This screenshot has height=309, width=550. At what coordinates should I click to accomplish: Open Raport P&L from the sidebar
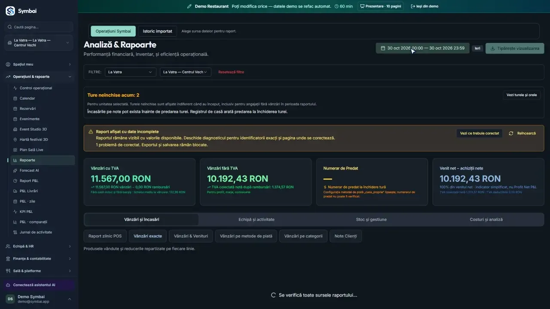coord(42,181)
